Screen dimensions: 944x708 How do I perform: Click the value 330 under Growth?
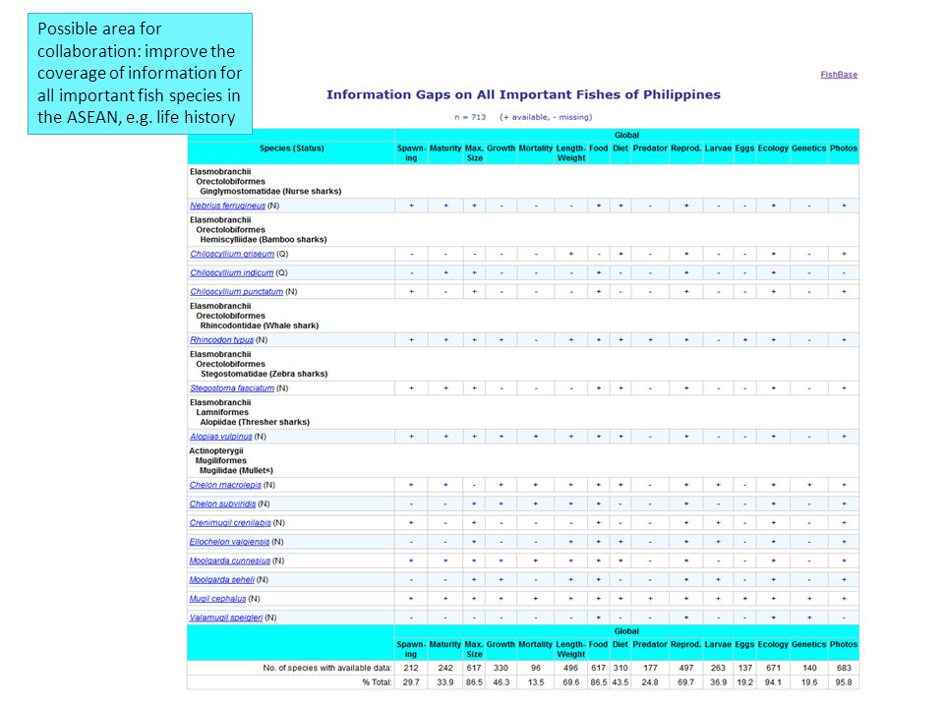(501, 668)
